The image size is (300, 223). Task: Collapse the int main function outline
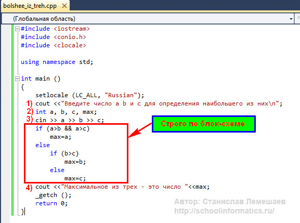pos(17,79)
